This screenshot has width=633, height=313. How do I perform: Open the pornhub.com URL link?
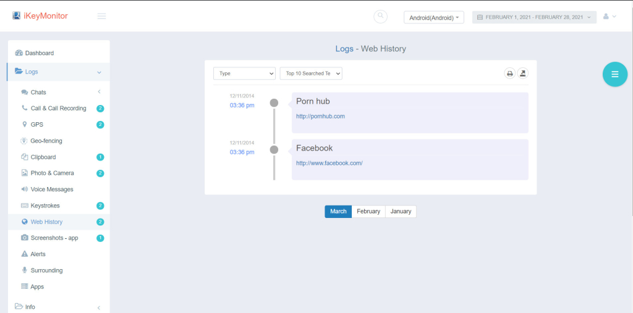321,116
